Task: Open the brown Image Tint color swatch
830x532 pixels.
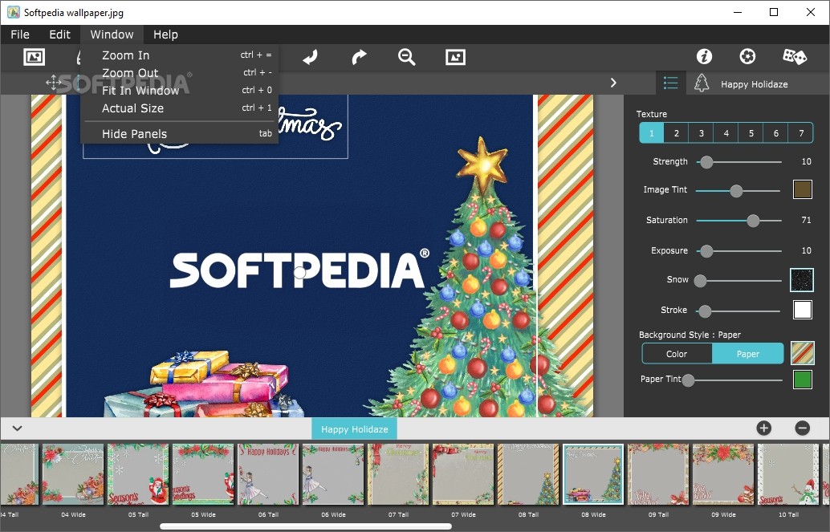Action: 803,189
